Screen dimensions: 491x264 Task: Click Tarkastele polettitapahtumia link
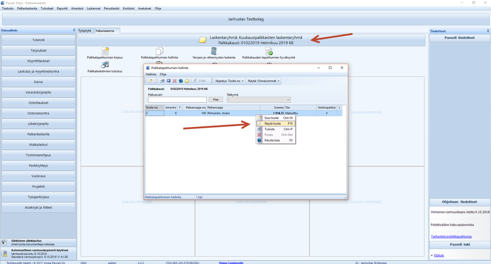[x=451, y=237]
